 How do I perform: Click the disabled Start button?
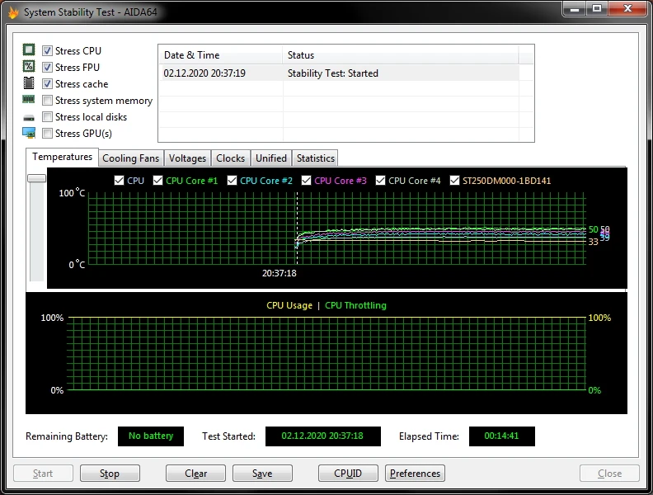pos(43,474)
